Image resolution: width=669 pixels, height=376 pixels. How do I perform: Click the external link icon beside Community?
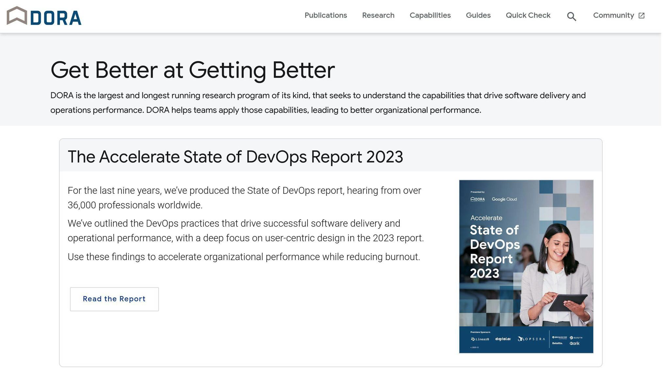point(642,16)
